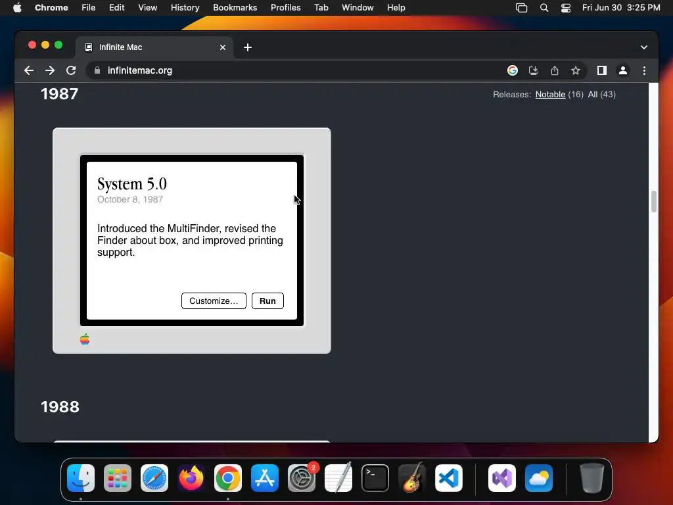The width and height of the screenshot is (673, 505).
Task: Click the 1987 year heading
Action: point(60,94)
